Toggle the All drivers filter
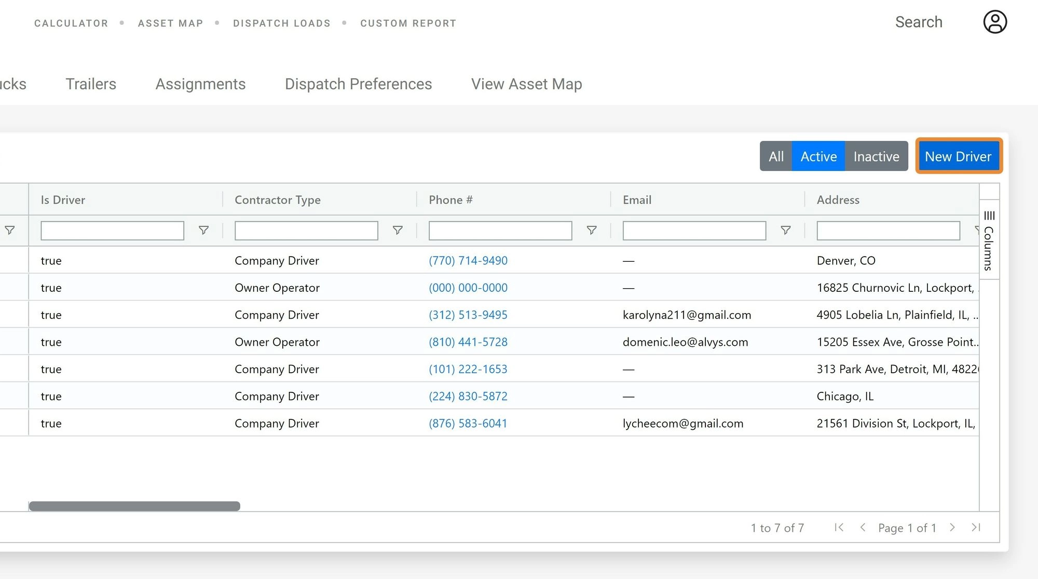This screenshot has width=1038, height=579. click(776, 156)
